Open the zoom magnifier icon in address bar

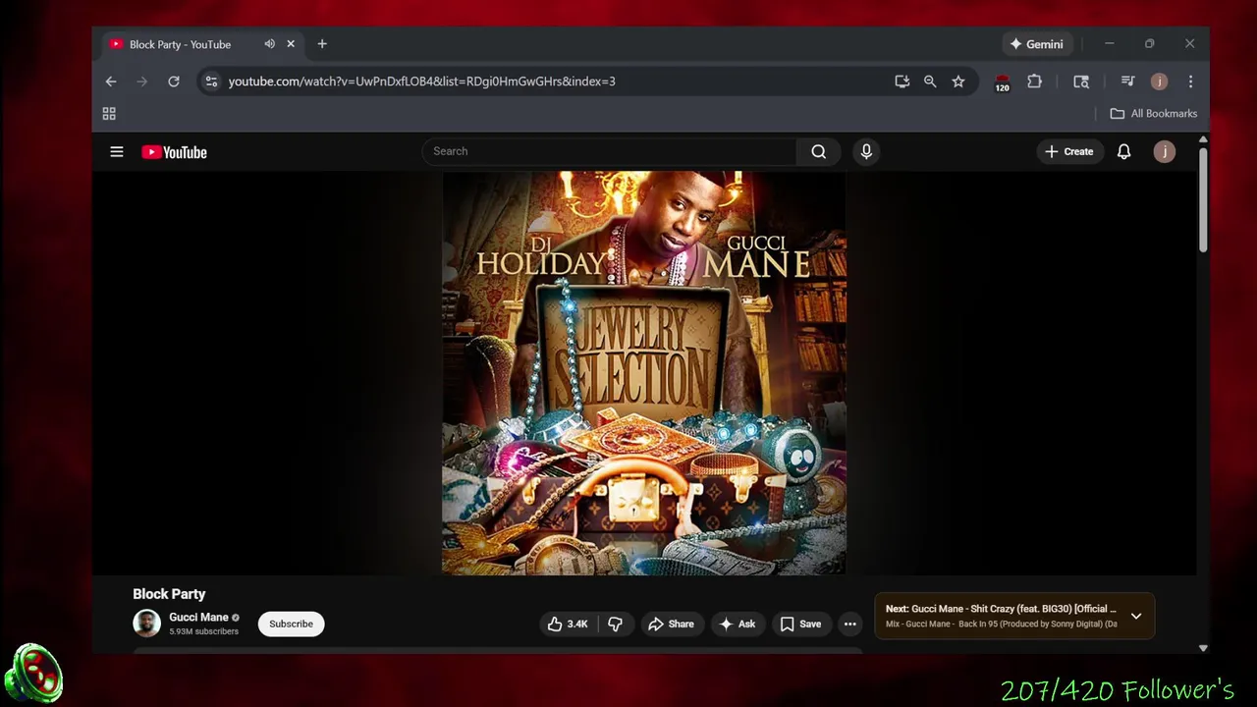coord(930,82)
